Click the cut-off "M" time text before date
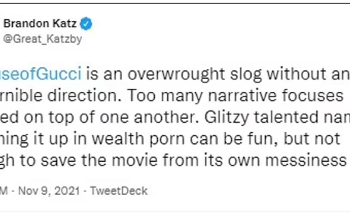 point(4,191)
